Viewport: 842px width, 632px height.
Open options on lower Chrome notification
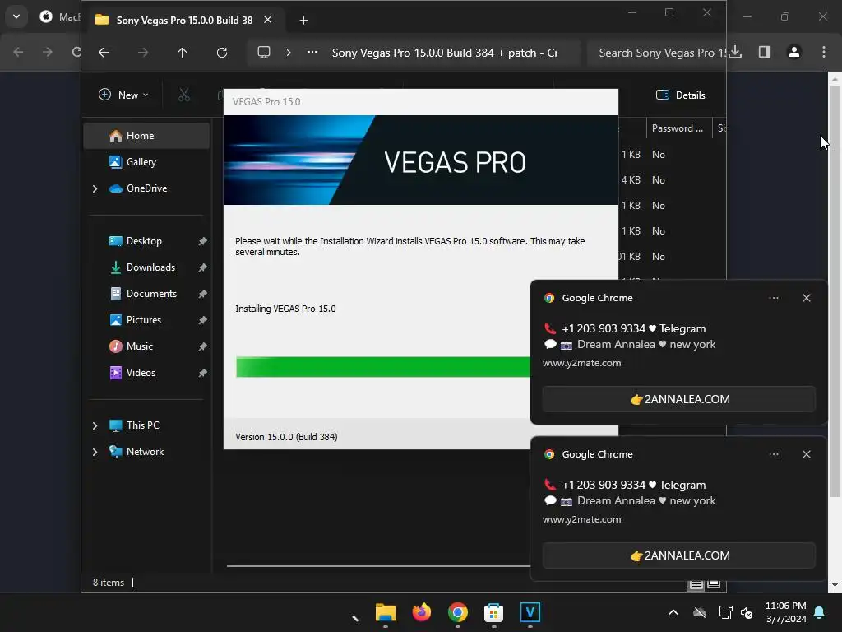[773, 454]
